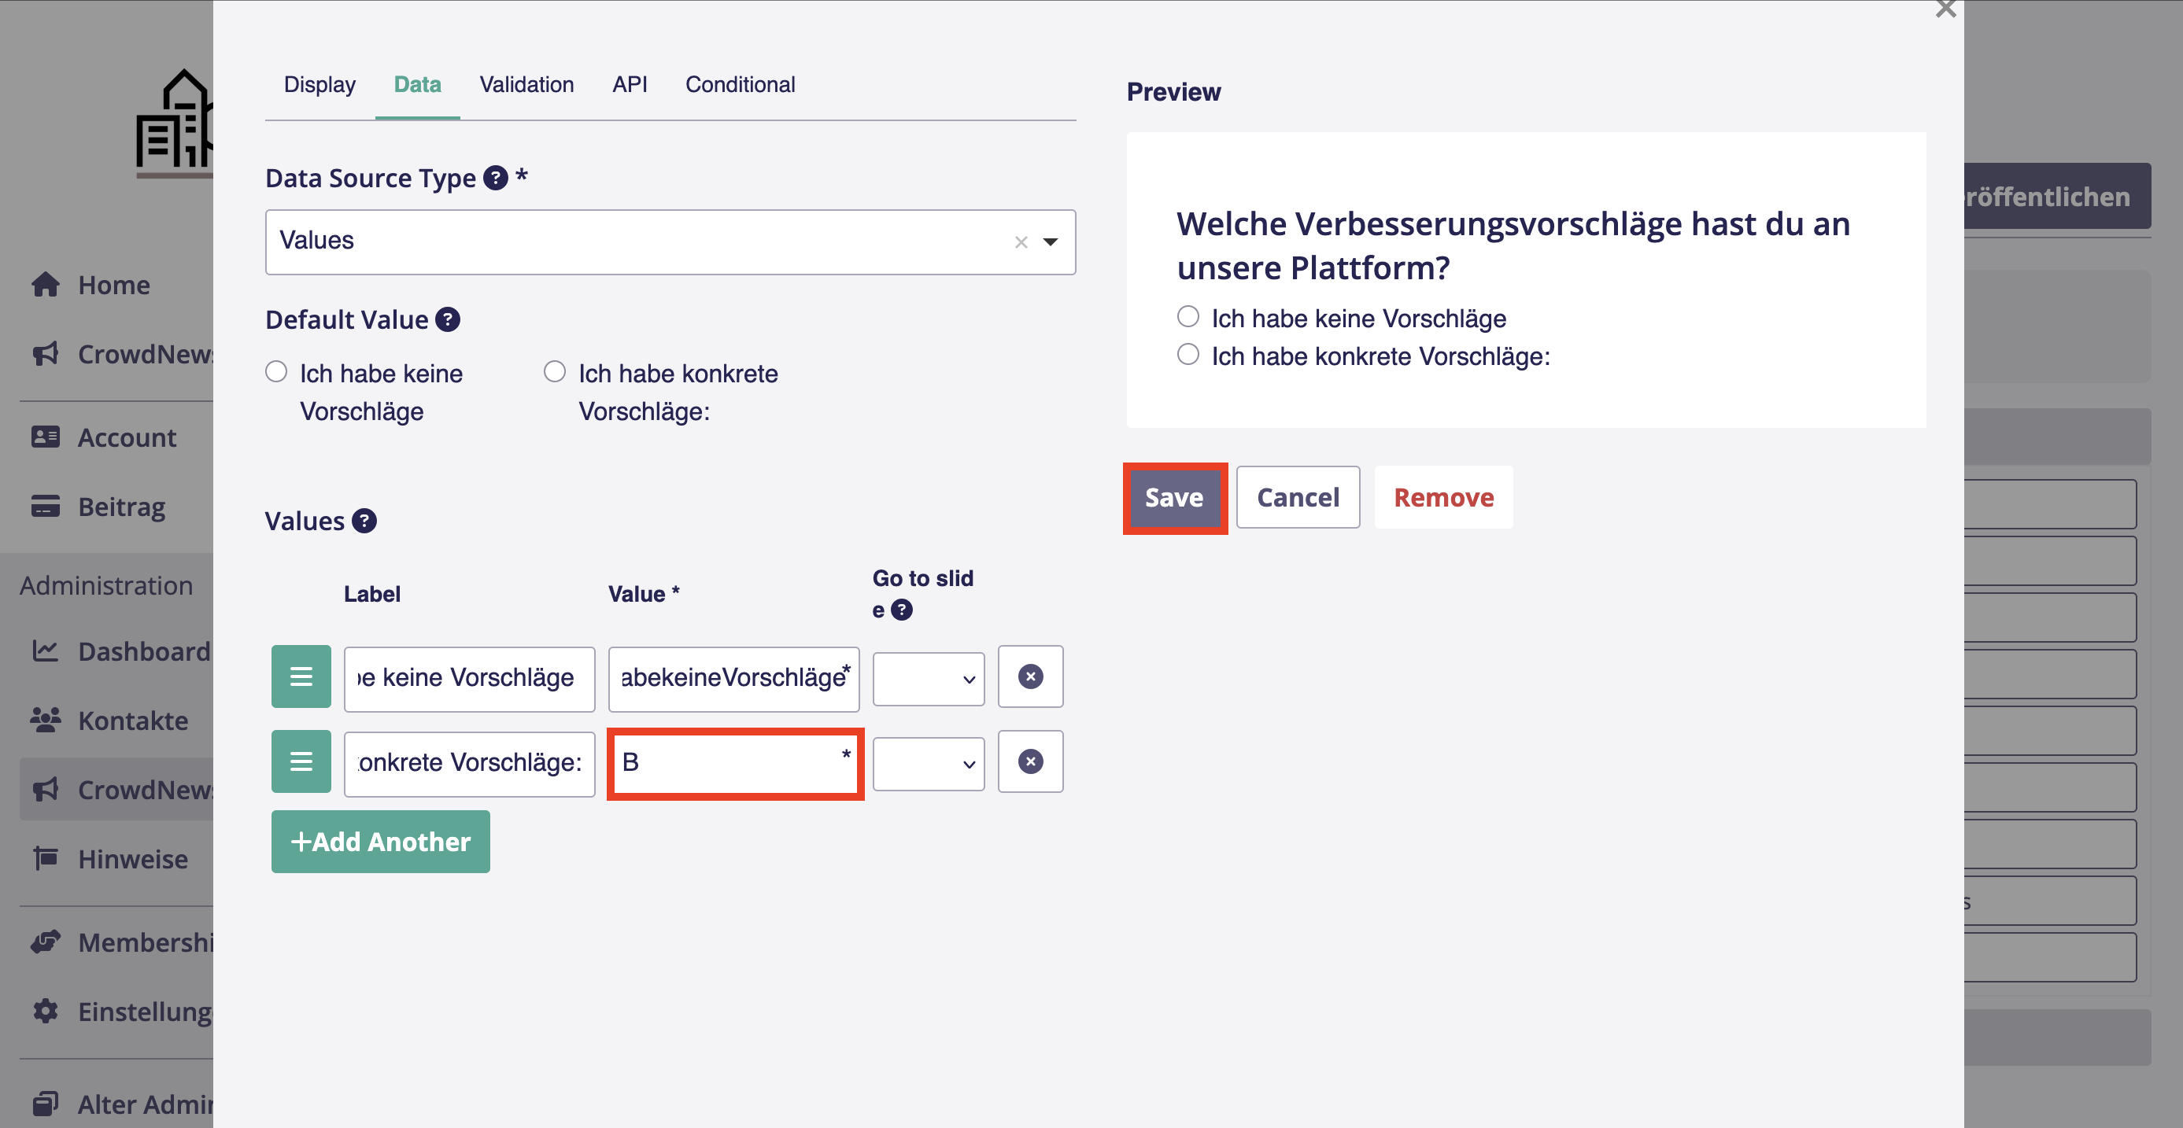
Task: Open the Conditional tab
Action: coord(740,85)
